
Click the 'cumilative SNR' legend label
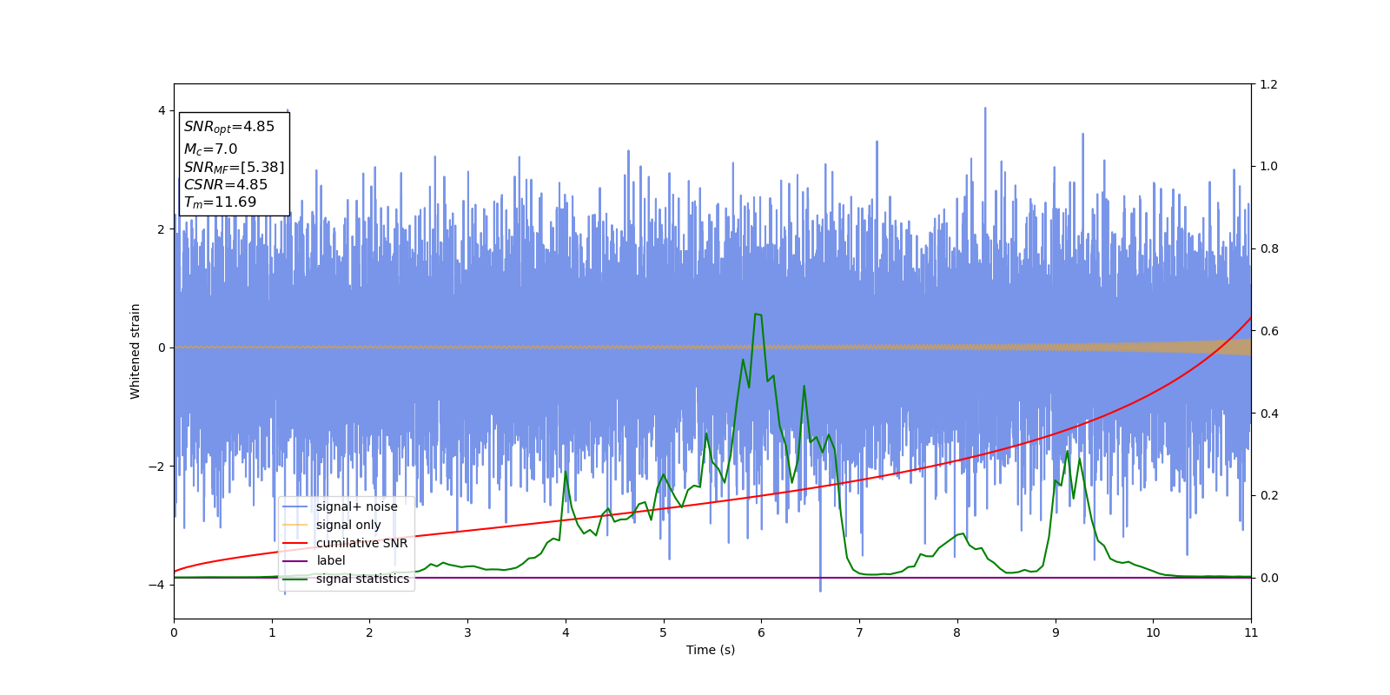[361, 543]
